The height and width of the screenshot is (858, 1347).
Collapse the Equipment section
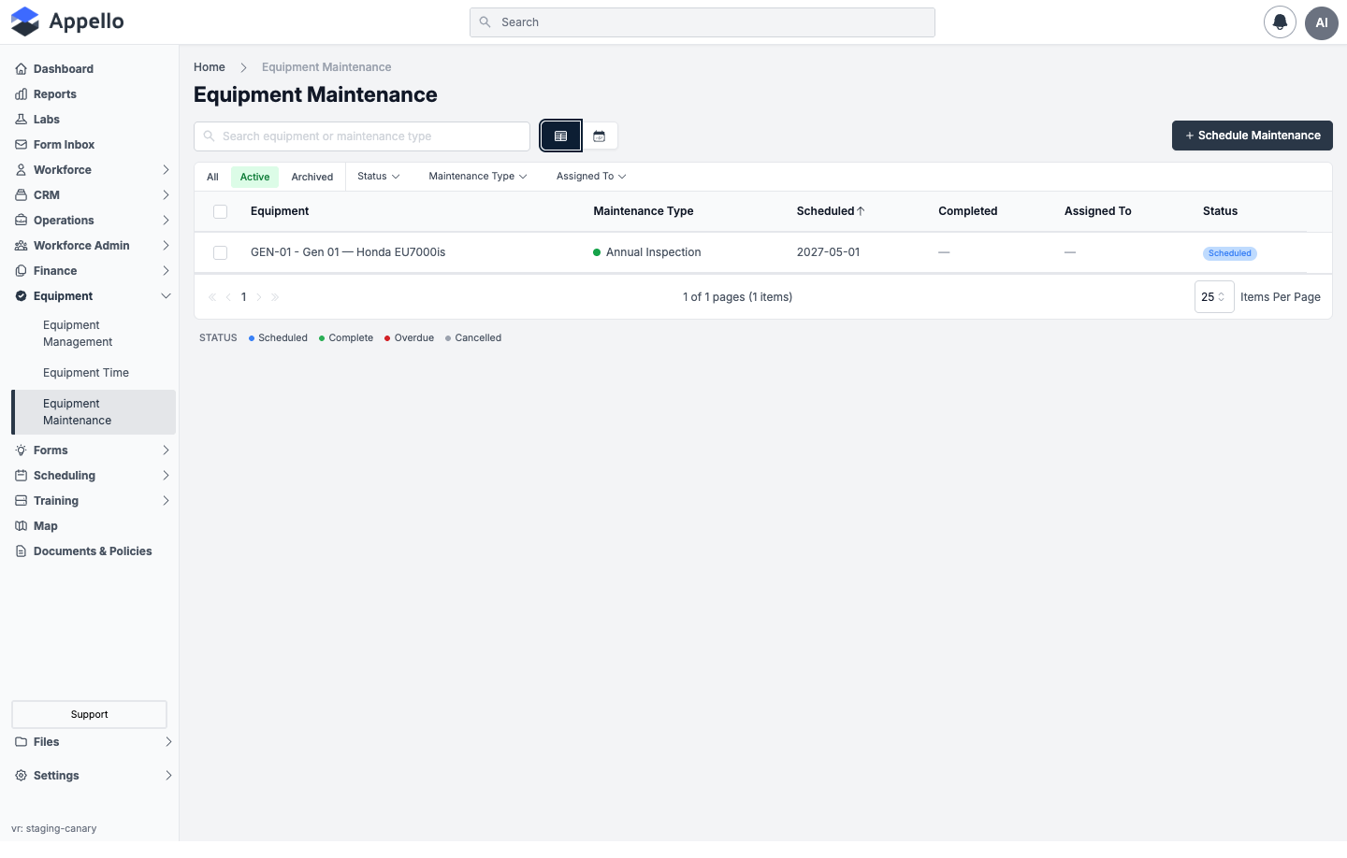pyautogui.click(x=94, y=296)
